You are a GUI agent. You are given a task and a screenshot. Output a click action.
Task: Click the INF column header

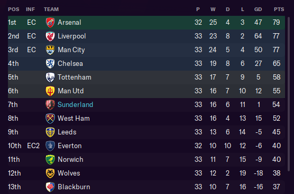(x=30, y=9)
